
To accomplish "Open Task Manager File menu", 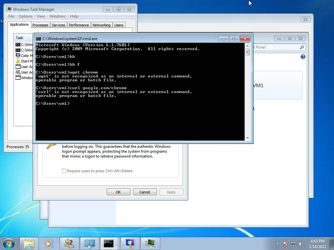I will point(11,16).
